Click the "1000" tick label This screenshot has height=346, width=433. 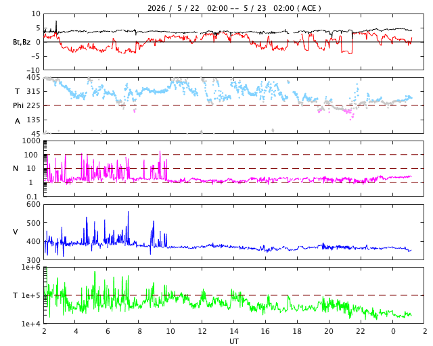31,141
